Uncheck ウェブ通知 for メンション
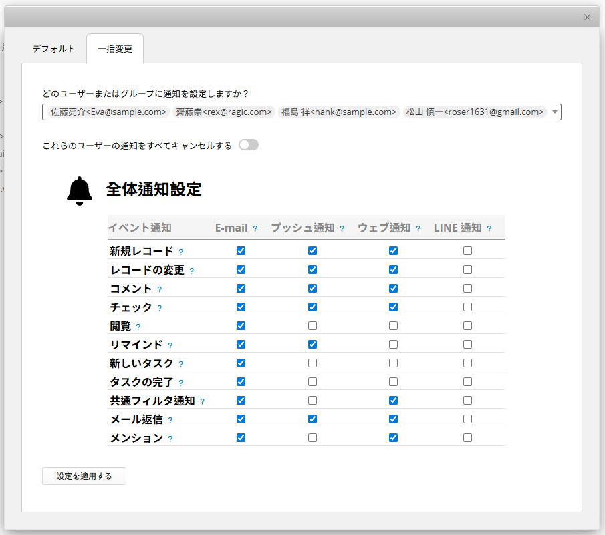 click(x=393, y=438)
